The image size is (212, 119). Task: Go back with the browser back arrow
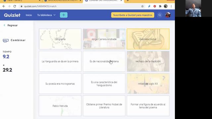coord(4,6)
